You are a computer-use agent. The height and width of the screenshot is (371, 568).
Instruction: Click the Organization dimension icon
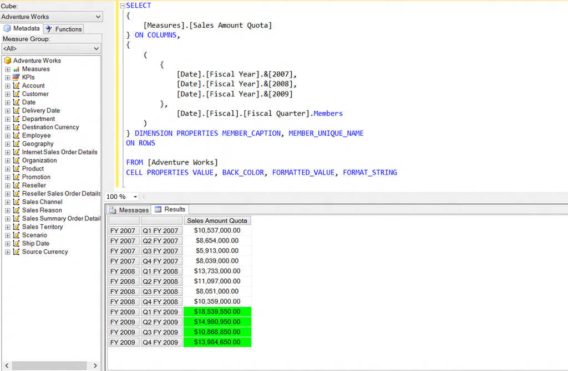(16, 161)
